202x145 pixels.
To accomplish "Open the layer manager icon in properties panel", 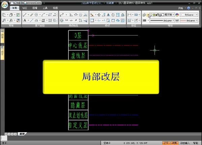I will (x=144, y=15).
